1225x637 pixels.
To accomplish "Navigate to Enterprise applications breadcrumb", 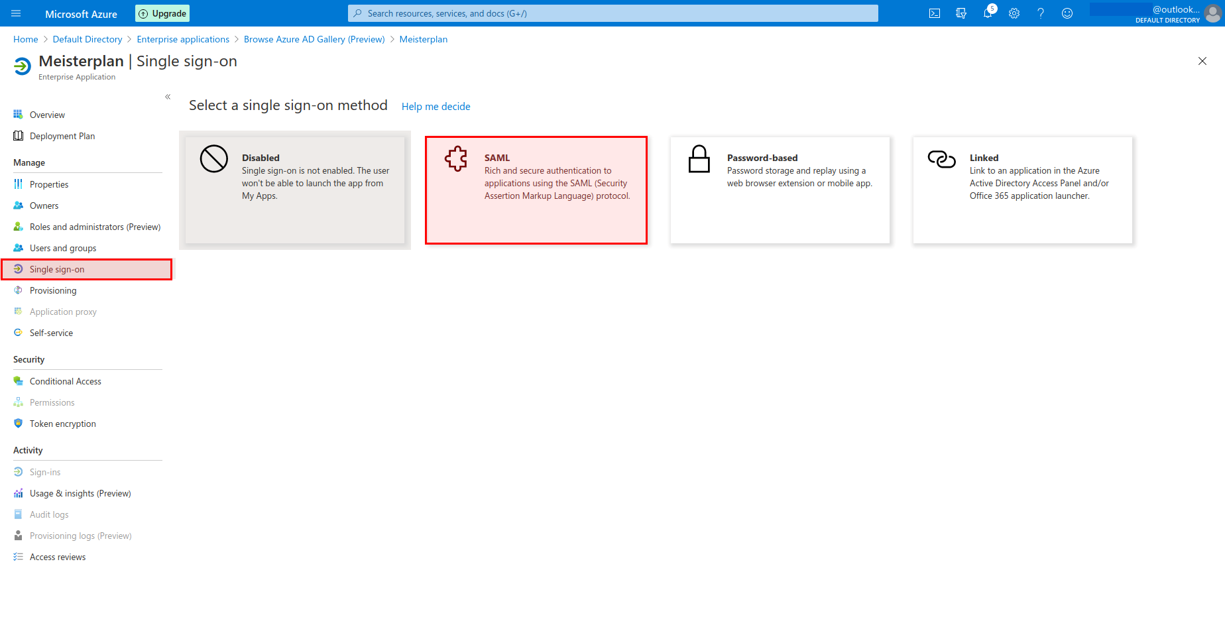I will 183,39.
